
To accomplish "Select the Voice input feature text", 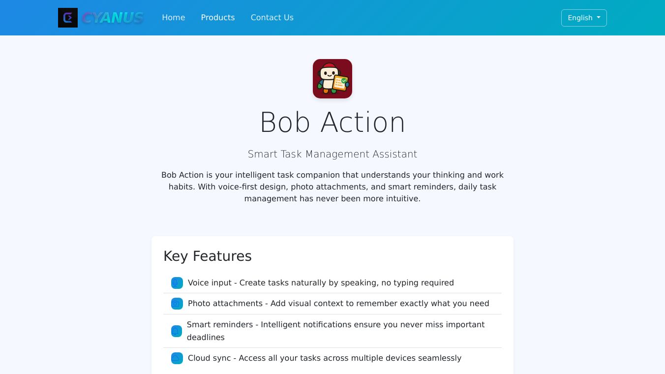I will coord(321,283).
